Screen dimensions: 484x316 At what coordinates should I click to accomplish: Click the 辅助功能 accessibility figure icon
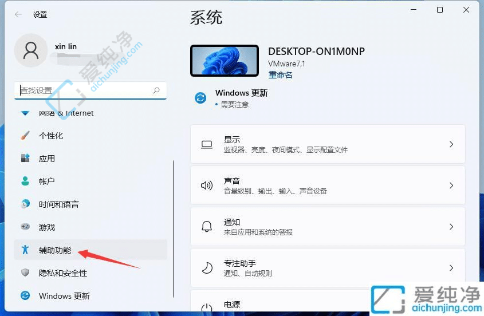(x=25, y=250)
